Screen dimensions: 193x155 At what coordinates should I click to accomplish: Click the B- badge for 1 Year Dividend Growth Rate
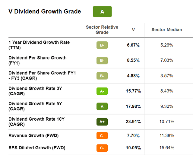(102, 45)
